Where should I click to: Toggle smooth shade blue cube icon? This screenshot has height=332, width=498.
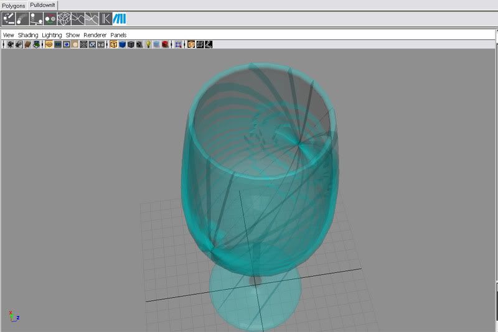(123, 45)
